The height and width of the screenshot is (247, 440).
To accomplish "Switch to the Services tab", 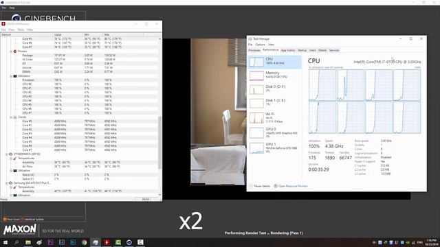I will point(334,50).
